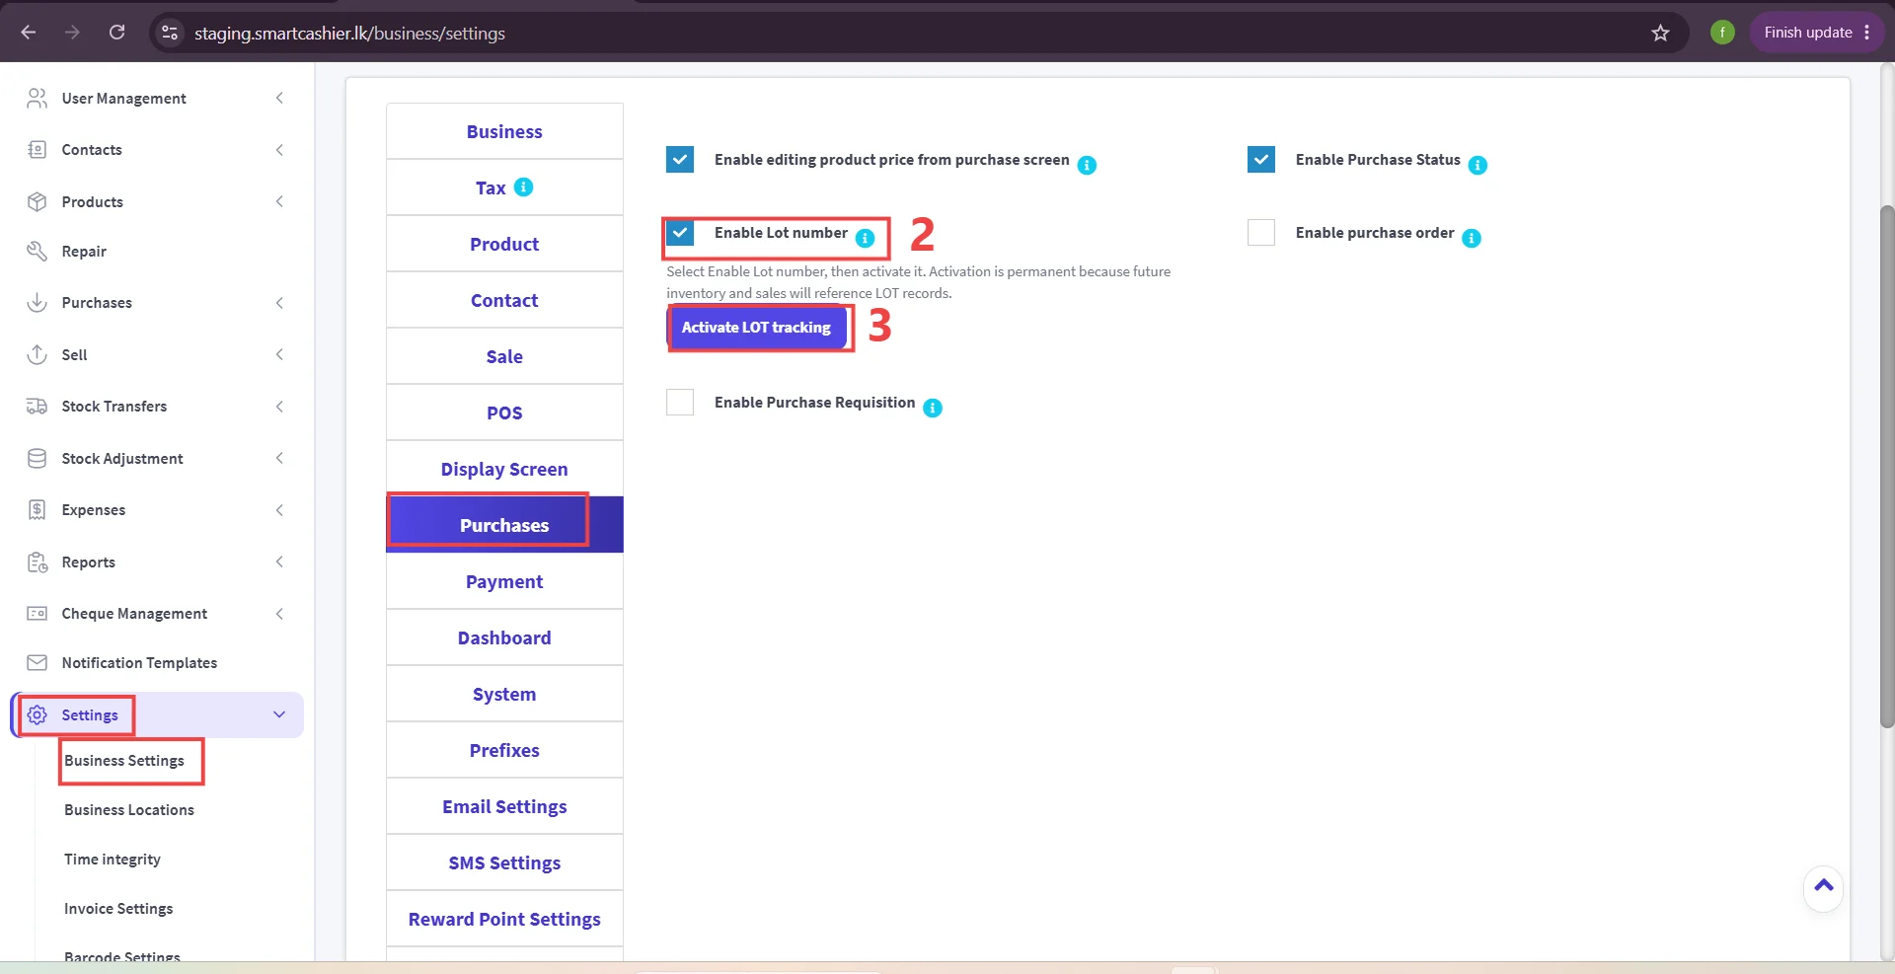Click info icon next to Tax
The width and height of the screenshot is (1895, 974).
[x=524, y=187]
